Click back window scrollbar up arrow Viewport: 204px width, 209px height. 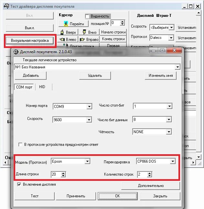[199, 13]
